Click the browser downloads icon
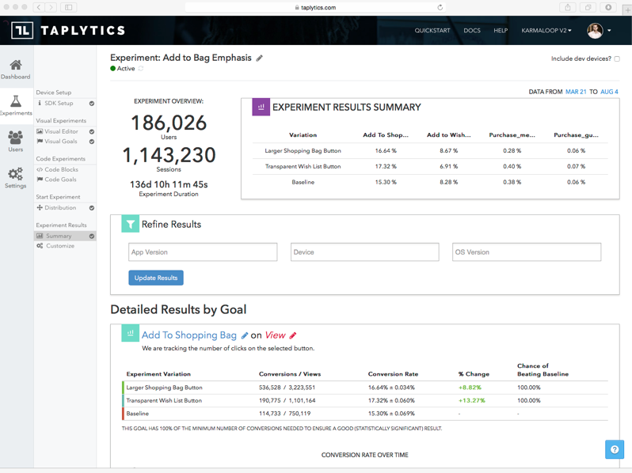Image resolution: width=632 pixels, height=473 pixels. [x=608, y=7]
